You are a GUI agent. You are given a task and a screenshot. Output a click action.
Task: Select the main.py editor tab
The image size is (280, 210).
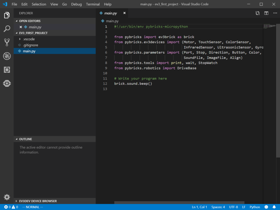click(x=112, y=13)
